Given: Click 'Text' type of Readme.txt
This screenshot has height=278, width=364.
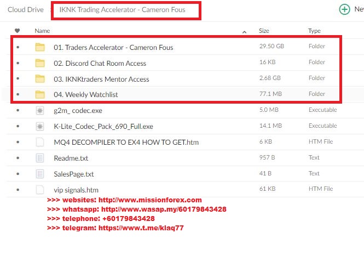Looking at the screenshot, I should (x=314, y=157).
